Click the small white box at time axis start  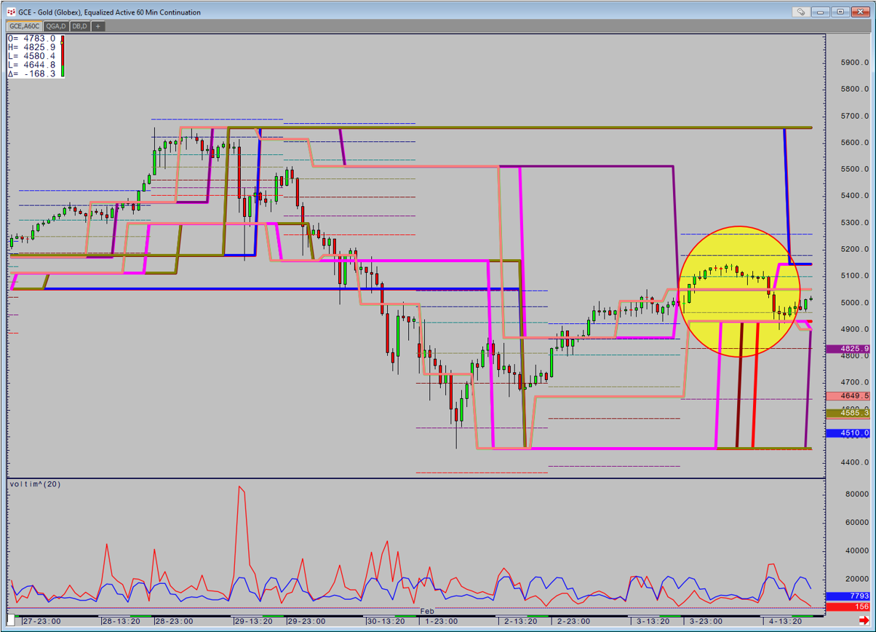11,620
